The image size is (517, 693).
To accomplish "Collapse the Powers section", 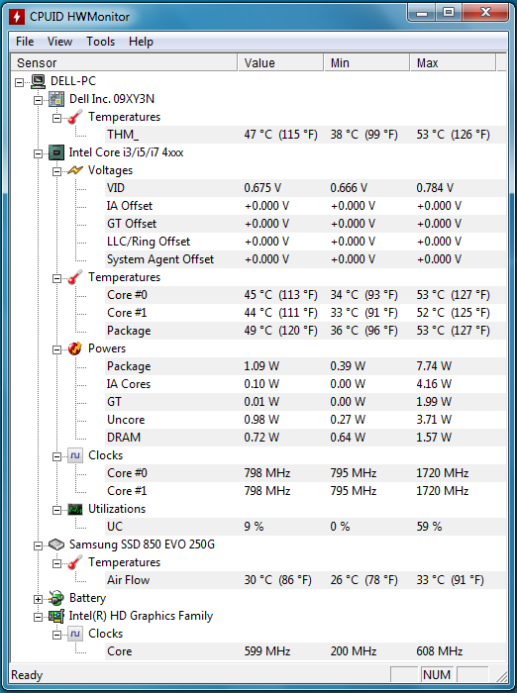I will (56, 349).
